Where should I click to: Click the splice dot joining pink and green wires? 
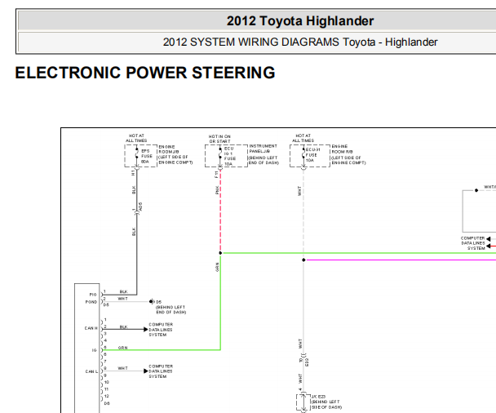click(x=220, y=253)
